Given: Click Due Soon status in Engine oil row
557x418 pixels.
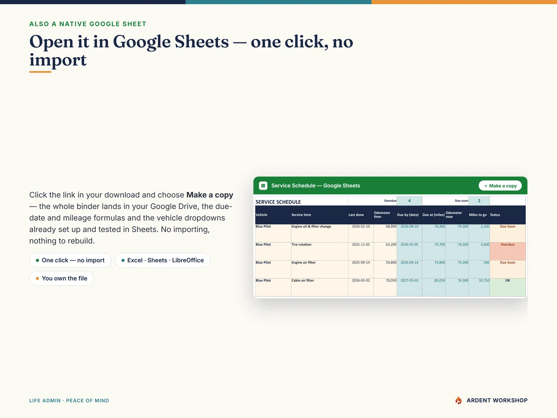Looking at the screenshot, I should pos(508,233).
